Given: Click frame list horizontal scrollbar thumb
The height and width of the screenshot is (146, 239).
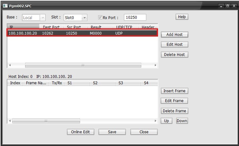Looking at the screenshot, I should [x=46, y=121].
